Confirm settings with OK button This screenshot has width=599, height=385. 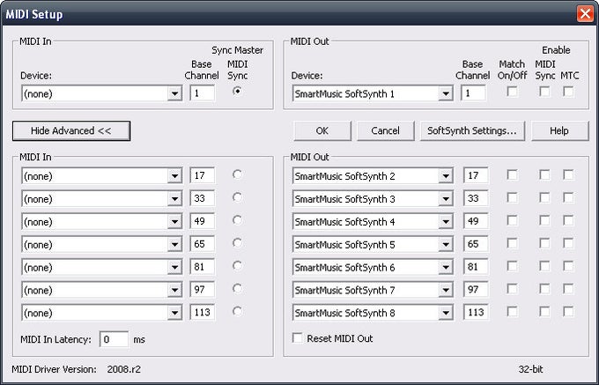(322, 131)
